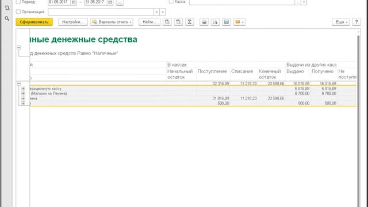Expand the row with 31 816,89 receipt

[x=23, y=98]
